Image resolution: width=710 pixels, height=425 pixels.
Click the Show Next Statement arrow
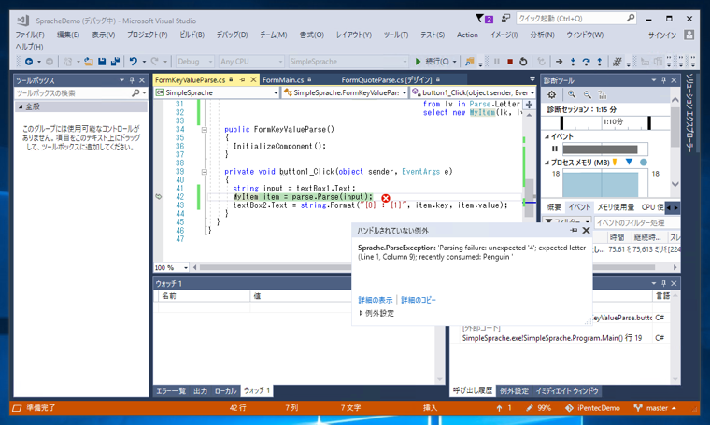[x=560, y=62]
